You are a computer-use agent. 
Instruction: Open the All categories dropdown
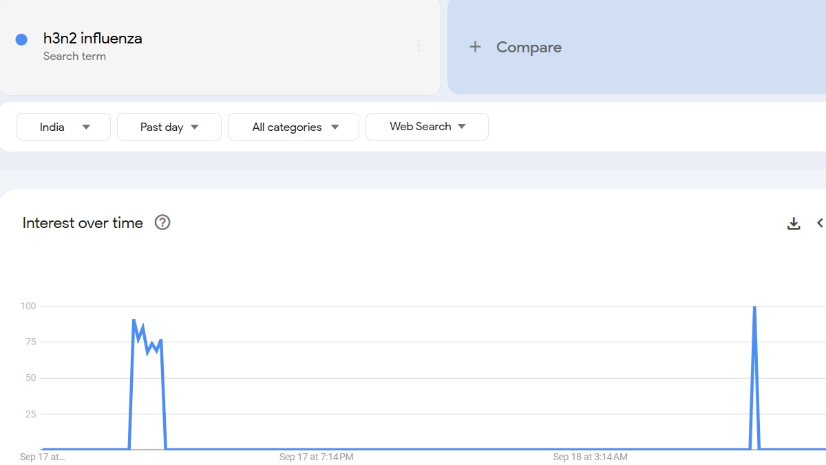coord(293,127)
